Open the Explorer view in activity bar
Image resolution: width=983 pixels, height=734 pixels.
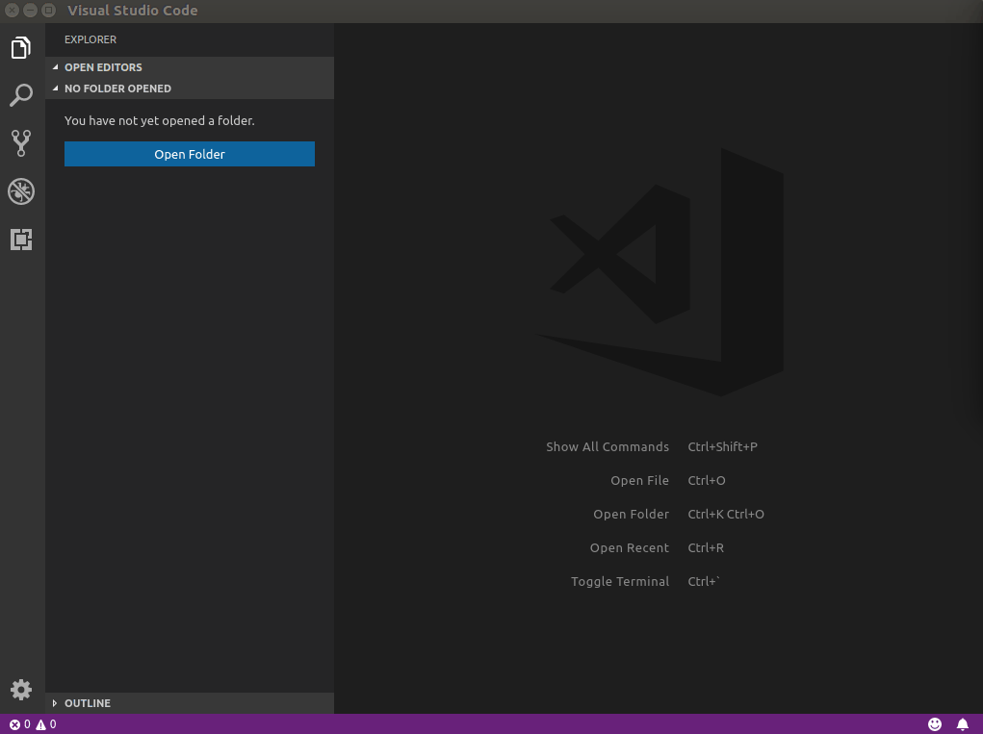tap(21, 48)
